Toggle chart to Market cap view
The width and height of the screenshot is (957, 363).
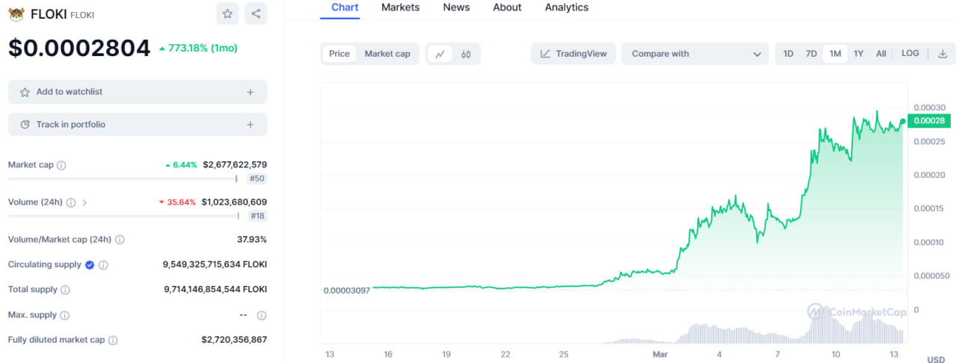point(387,54)
